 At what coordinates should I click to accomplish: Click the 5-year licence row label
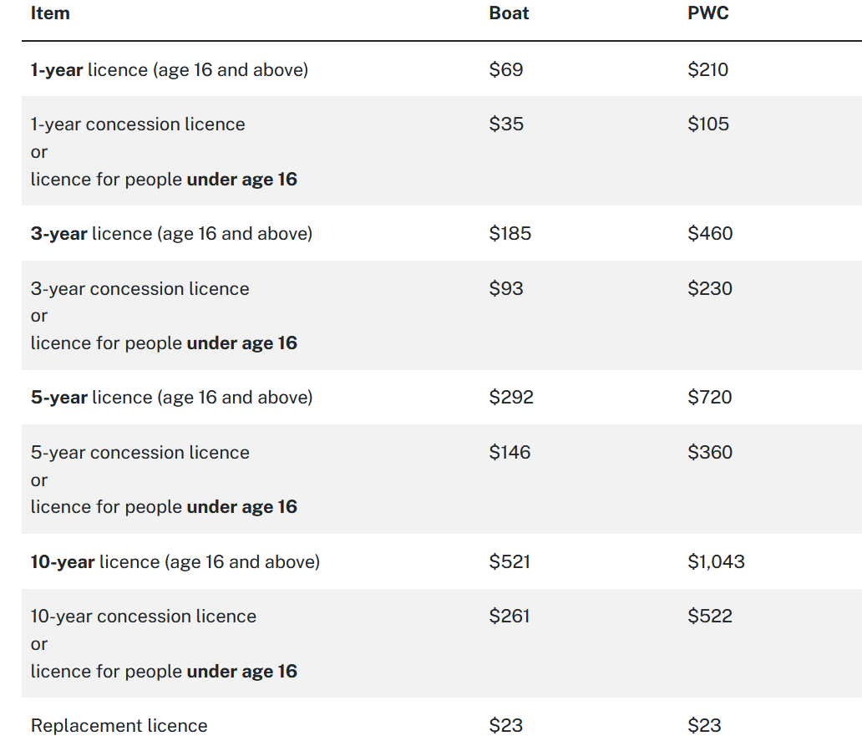tap(171, 398)
